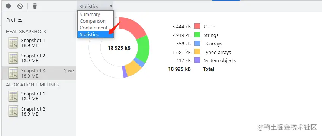
Task: Click the green Strings pie segment
Action: (144, 49)
